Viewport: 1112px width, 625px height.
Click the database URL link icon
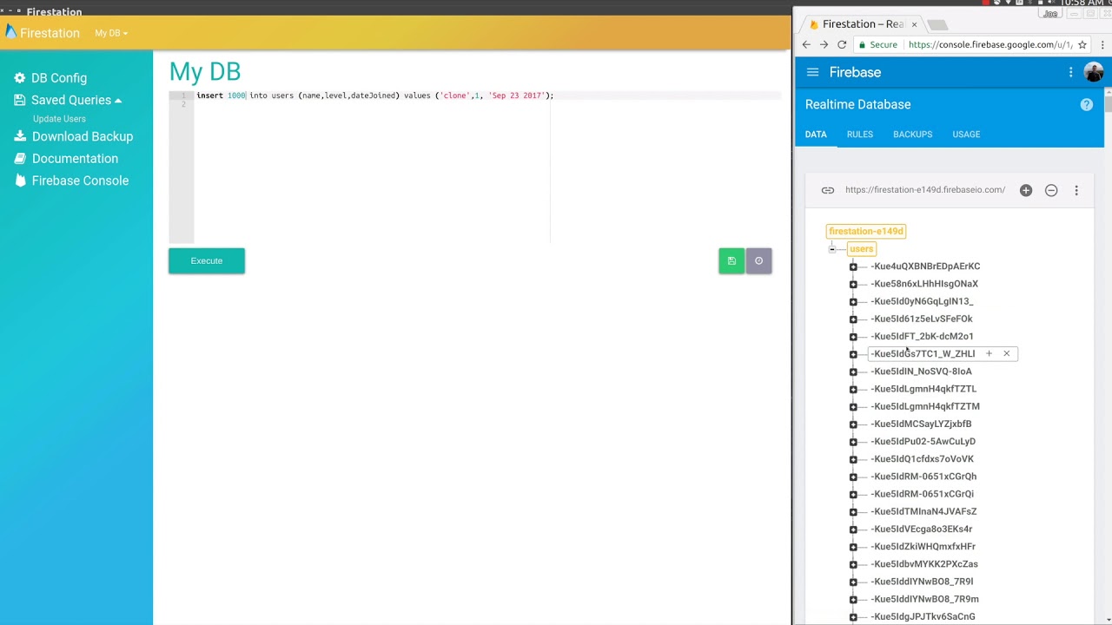[828, 190]
